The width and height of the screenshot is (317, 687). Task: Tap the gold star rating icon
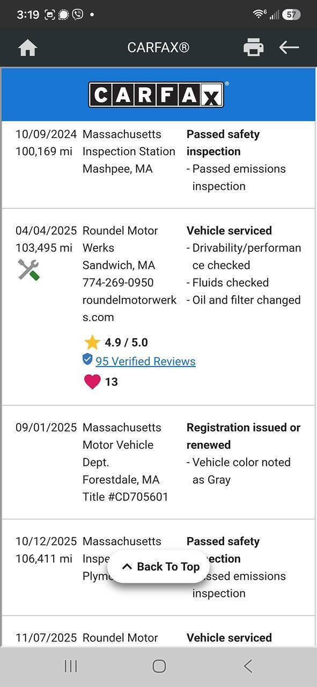coord(92,342)
